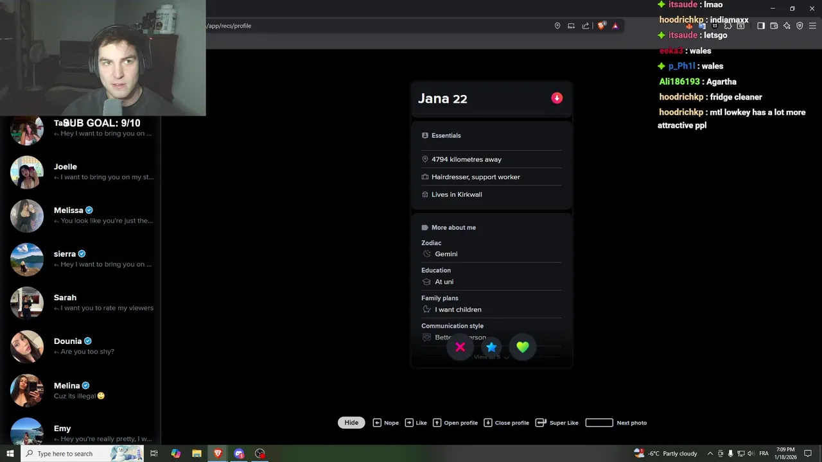
Task: Click Melina's blue verified badge
Action: [85, 386]
